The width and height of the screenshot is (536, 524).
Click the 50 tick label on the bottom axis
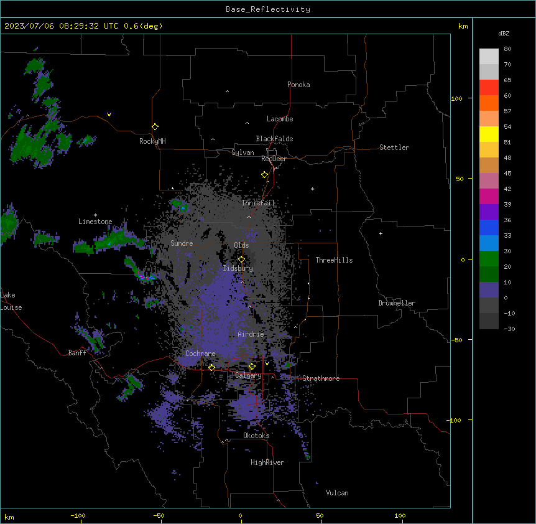tap(319, 515)
